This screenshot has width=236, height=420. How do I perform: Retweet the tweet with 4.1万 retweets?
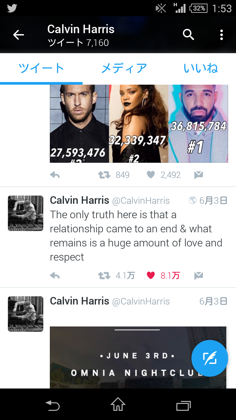click(104, 276)
